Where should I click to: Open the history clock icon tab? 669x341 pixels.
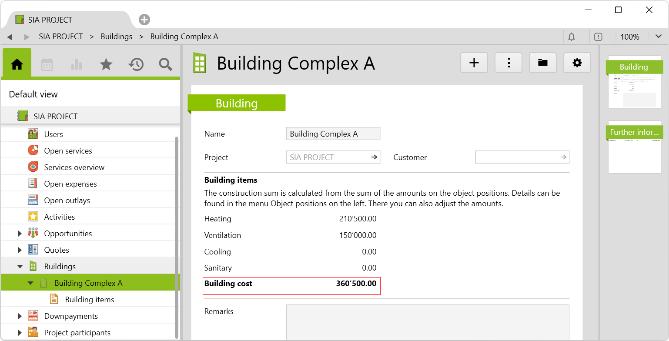click(x=136, y=64)
